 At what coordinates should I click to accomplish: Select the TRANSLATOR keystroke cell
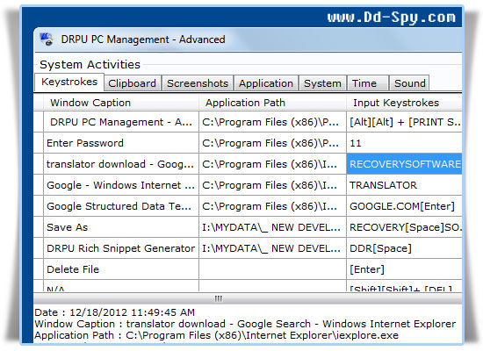404,185
